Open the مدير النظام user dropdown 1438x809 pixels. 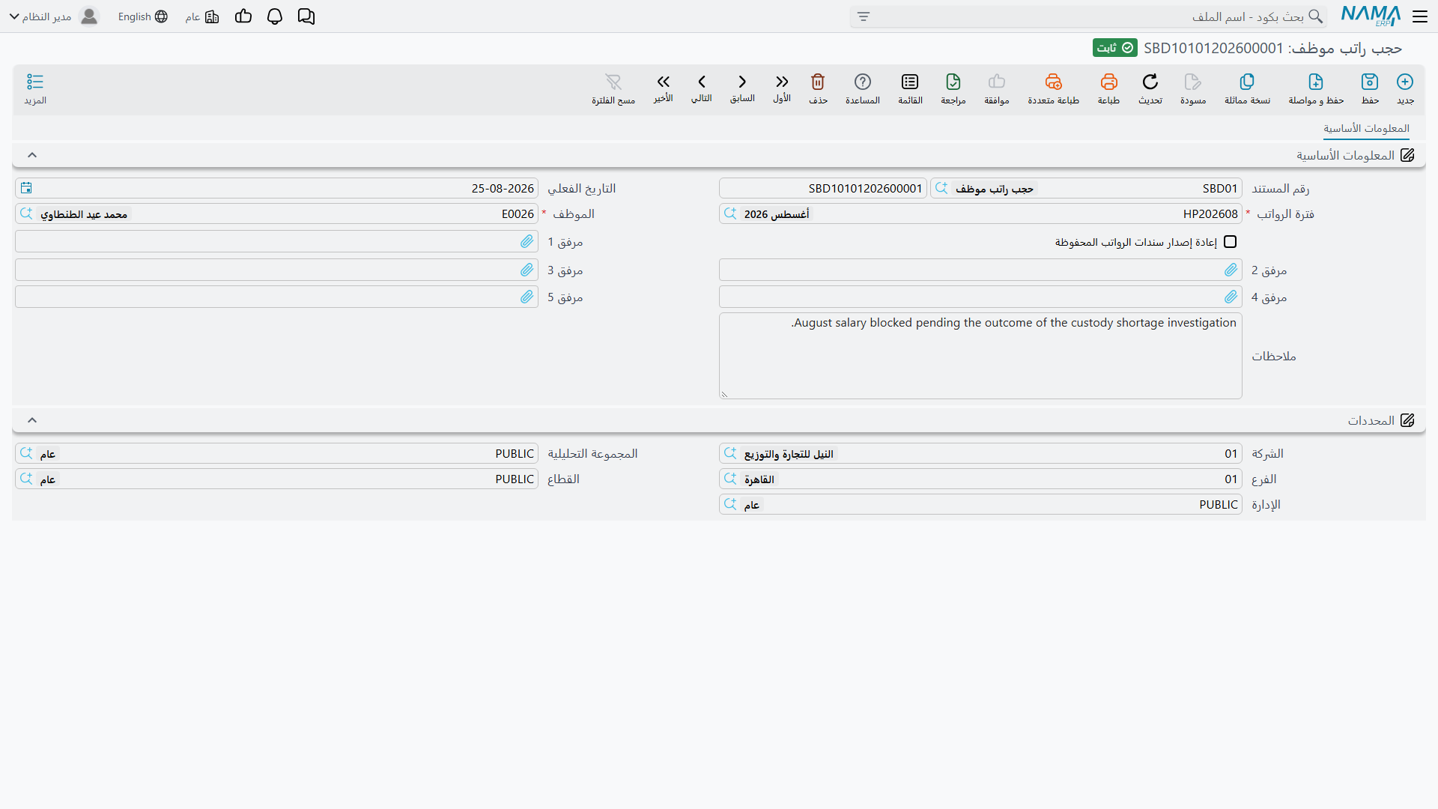pyautogui.click(x=54, y=16)
